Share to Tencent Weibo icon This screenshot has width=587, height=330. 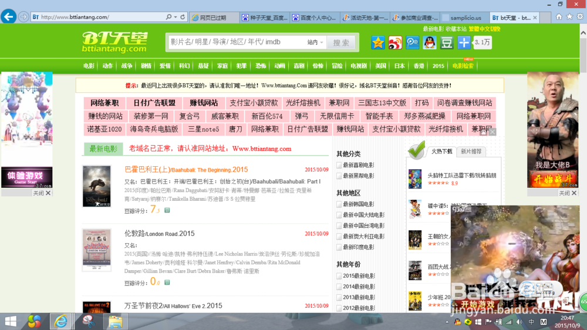(412, 42)
